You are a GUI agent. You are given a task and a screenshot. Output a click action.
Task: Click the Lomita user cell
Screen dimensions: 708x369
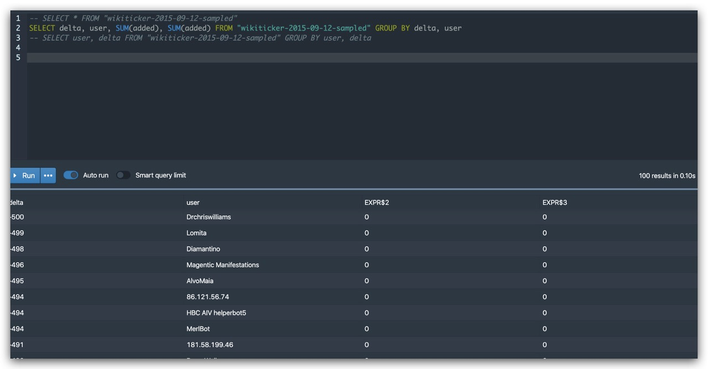pyautogui.click(x=196, y=233)
